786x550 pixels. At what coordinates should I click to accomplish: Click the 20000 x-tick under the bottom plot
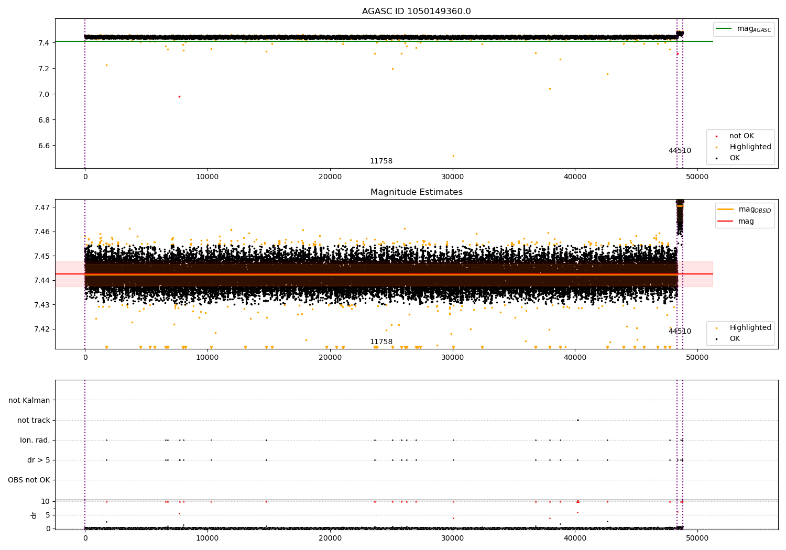[x=330, y=538]
